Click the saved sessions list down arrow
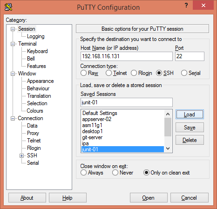 click(x=168, y=148)
